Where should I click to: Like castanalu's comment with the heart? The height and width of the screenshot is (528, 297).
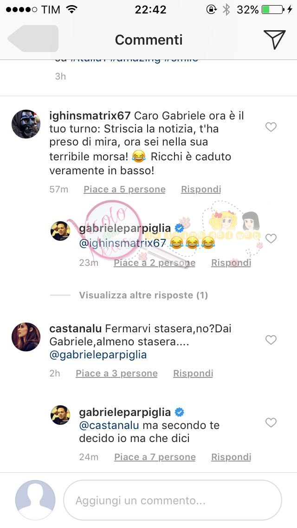[271, 340]
